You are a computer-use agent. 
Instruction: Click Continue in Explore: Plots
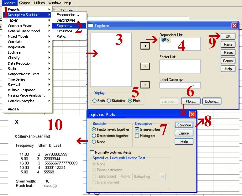click(x=184, y=125)
